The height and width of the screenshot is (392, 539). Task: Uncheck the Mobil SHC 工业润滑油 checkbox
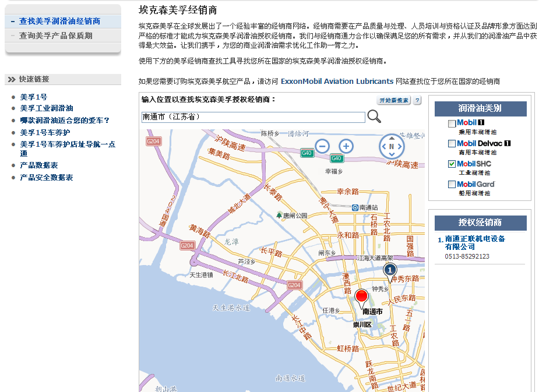click(452, 164)
